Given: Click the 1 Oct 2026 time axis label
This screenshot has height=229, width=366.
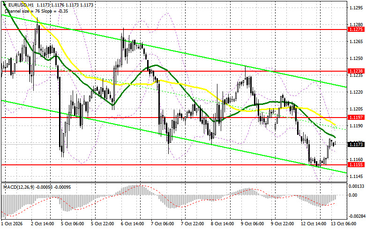Looking at the screenshot, I should 12,224.
